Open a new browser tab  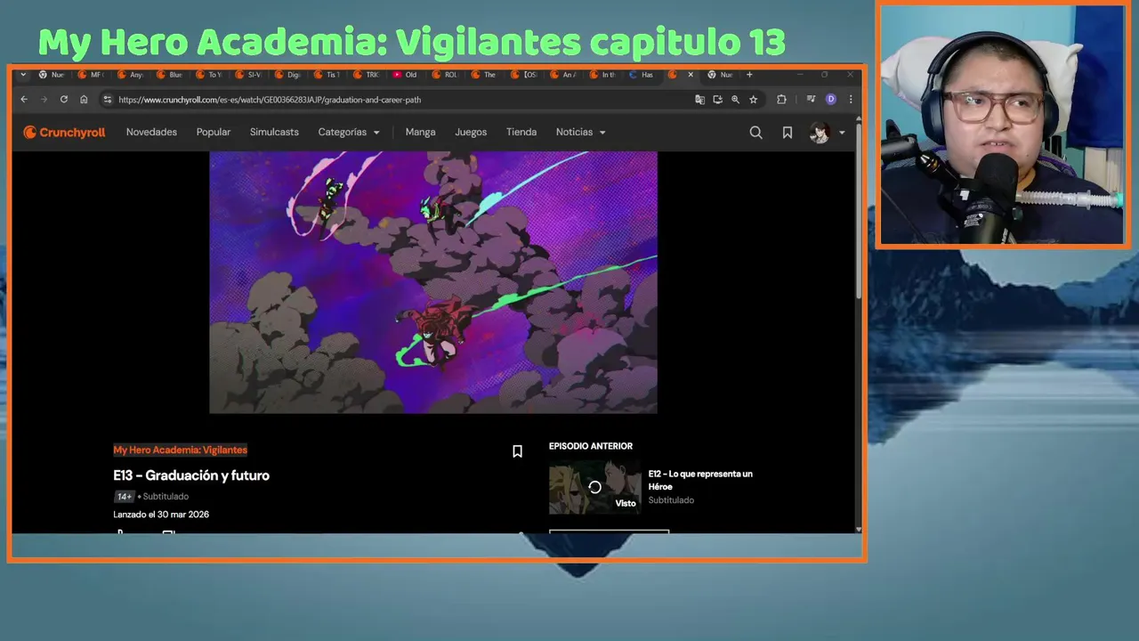(x=749, y=75)
